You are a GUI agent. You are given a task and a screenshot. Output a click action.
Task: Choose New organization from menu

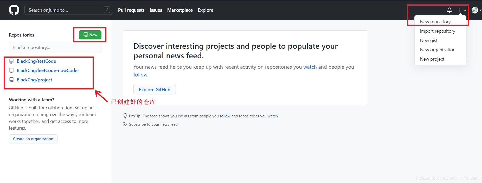438,50
